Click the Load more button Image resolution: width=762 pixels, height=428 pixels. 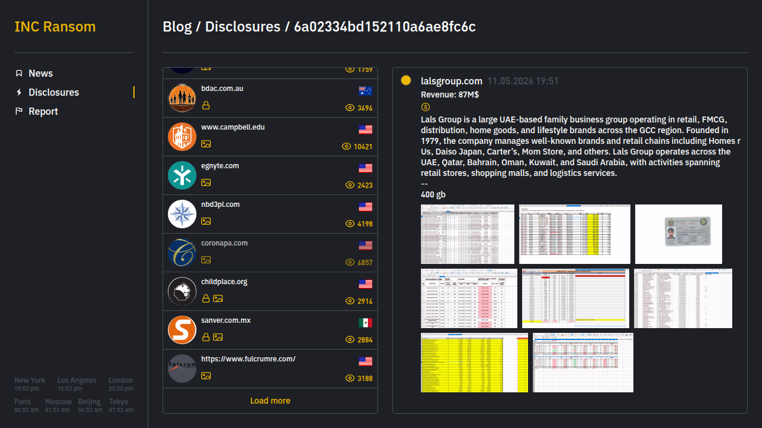coord(270,401)
